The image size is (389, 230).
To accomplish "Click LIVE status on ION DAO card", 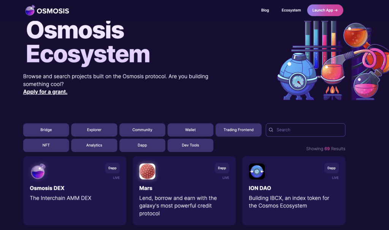I will pyautogui.click(x=335, y=178).
